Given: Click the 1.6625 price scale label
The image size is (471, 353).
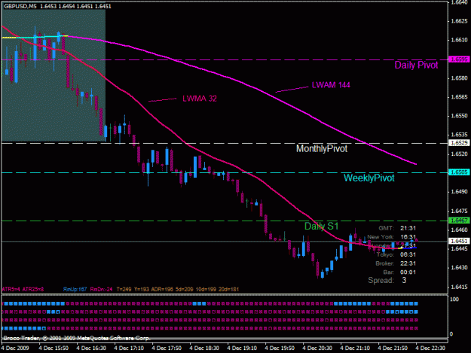Looking at the screenshot, I should [x=459, y=21].
